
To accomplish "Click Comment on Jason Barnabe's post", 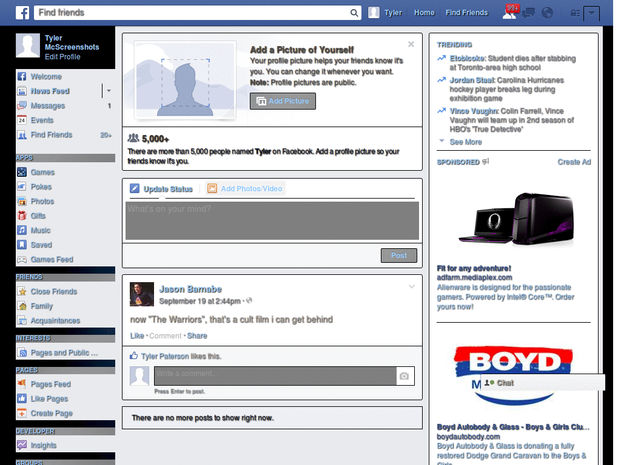I will point(165,335).
